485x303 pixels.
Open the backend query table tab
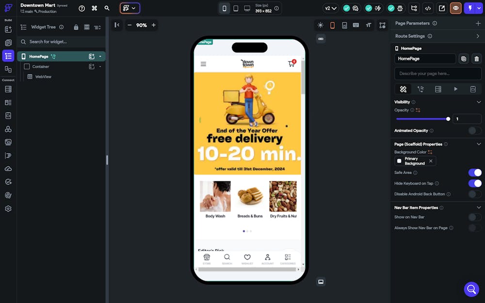[438, 89]
